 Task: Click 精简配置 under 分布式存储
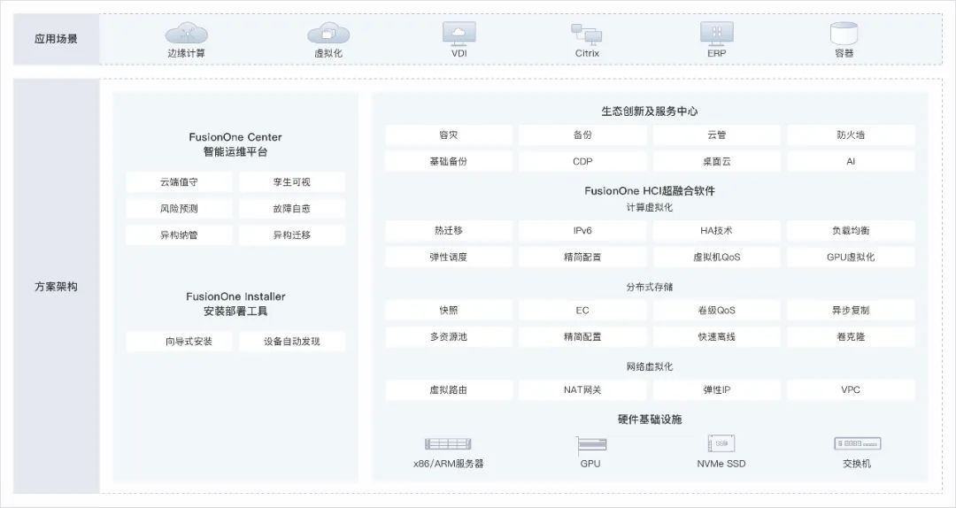(582, 336)
